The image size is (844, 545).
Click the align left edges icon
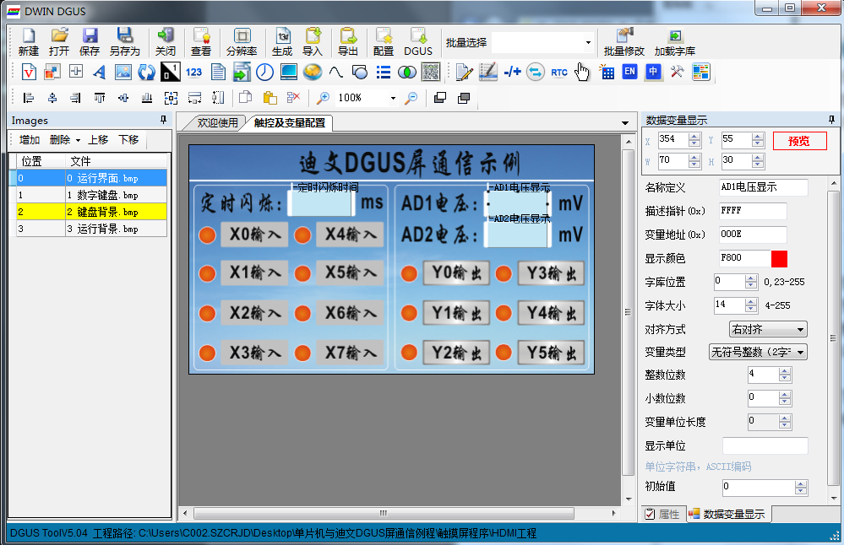click(29, 98)
